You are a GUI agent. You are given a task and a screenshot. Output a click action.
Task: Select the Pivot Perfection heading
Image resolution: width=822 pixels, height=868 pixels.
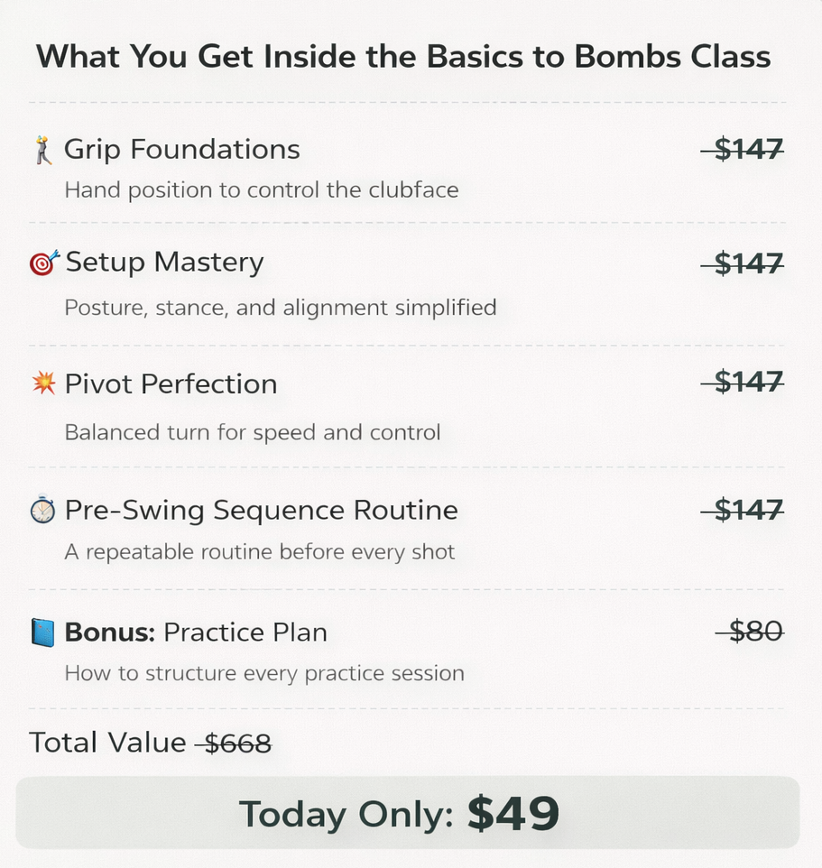pyautogui.click(x=171, y=383)
